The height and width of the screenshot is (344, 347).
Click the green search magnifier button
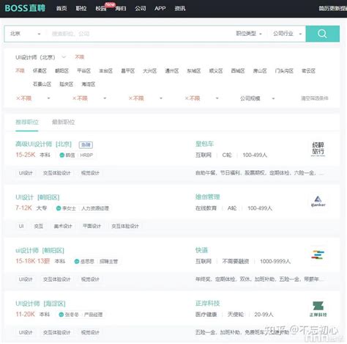coord(322,34)
